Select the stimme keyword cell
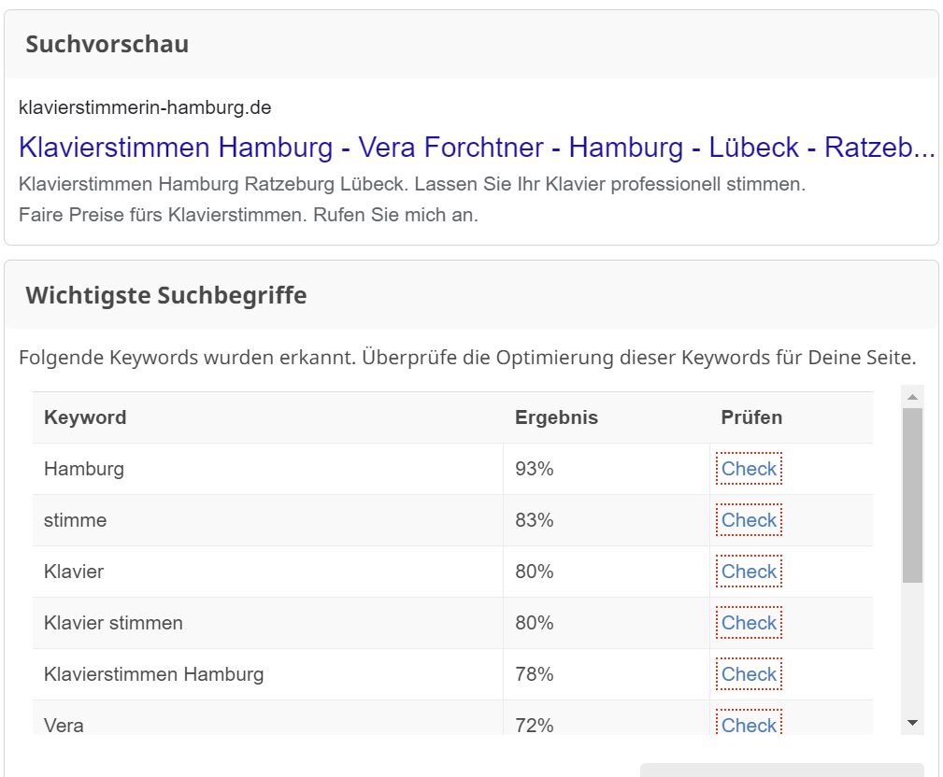 click(267, 520)
